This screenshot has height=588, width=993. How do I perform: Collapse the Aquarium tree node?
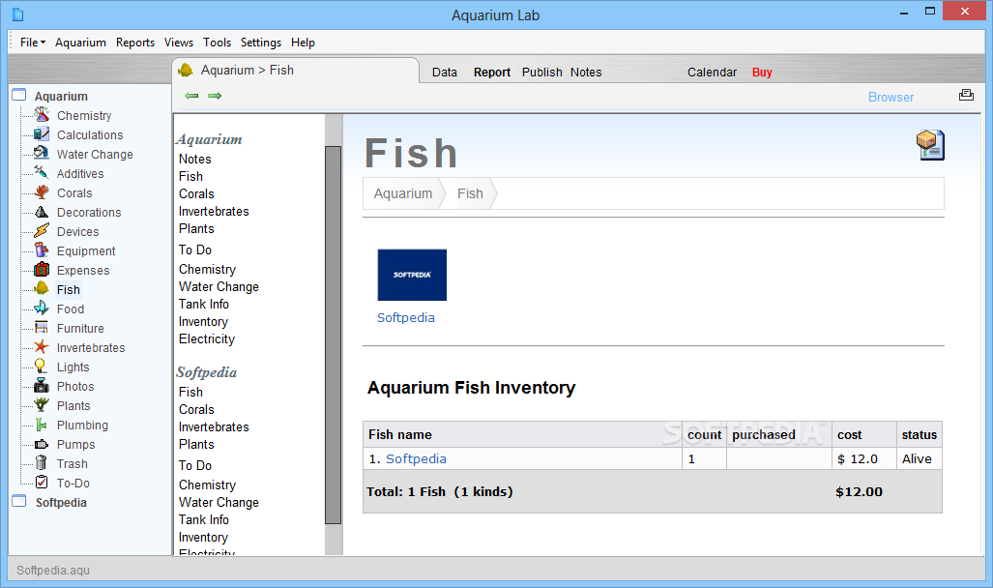pos(19,95)
